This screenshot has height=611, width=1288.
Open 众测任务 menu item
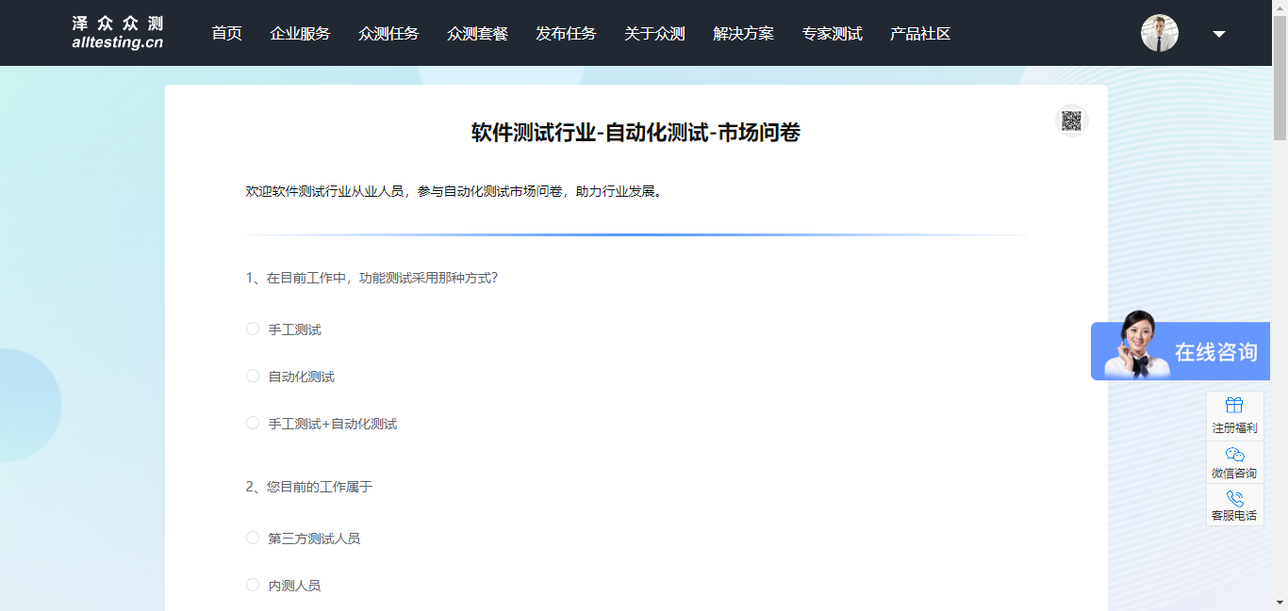coord(388,34)
